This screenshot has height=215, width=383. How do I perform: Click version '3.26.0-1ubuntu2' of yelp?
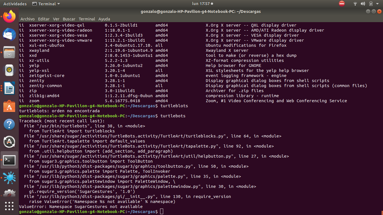pyautogui.click(x=124, y=66)
